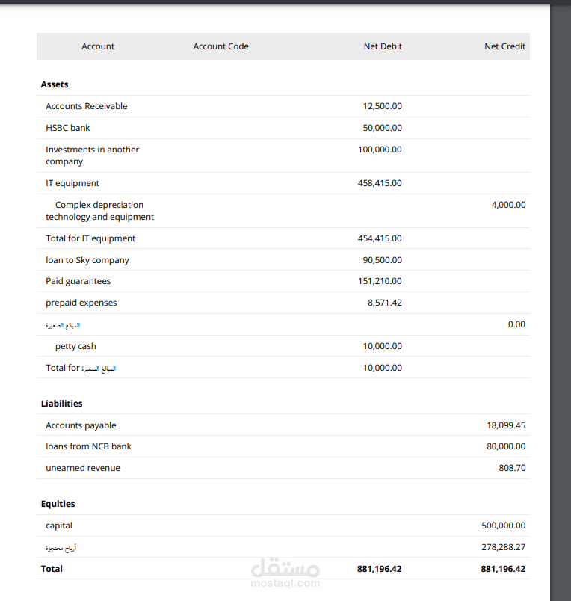Select the petty cash sub-account
The width and height of the screenshot is (571, 601).
point(75,346)
